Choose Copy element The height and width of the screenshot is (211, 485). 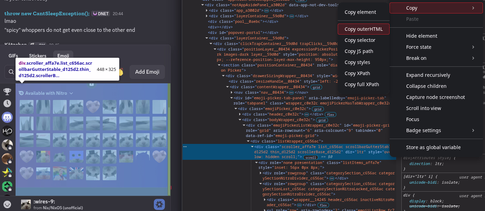(x=364, y=12)
